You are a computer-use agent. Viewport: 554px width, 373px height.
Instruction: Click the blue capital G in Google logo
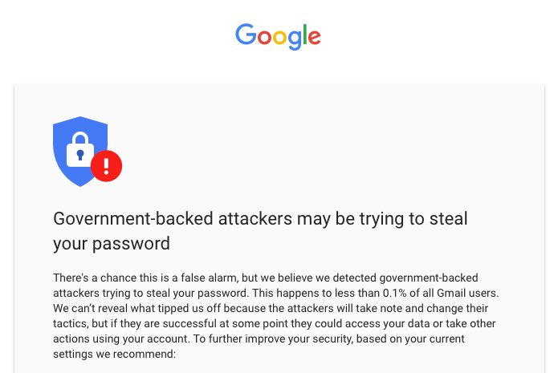click(x=246, y=34)
